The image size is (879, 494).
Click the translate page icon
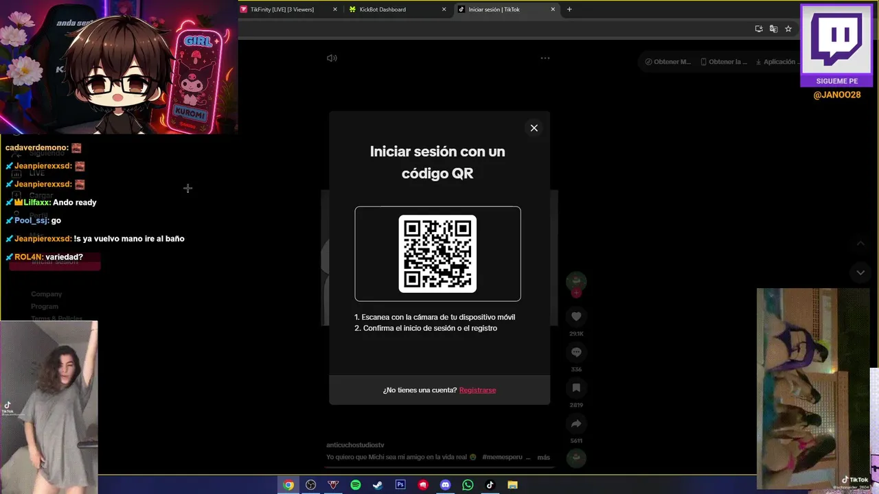(x=773, y=29)
